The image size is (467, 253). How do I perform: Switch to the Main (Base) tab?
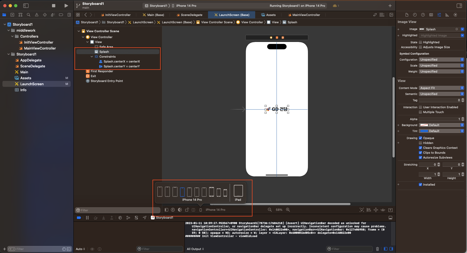point(153,15)
